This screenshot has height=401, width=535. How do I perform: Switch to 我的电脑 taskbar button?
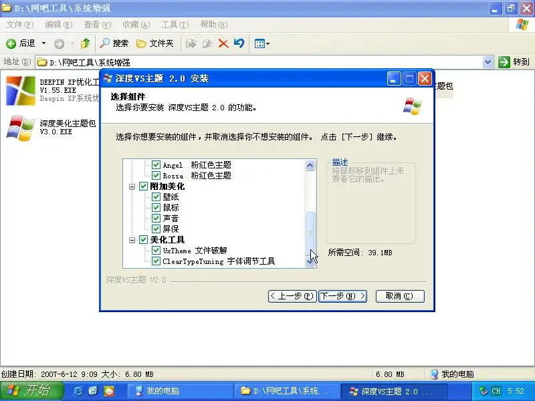point(181,391)
